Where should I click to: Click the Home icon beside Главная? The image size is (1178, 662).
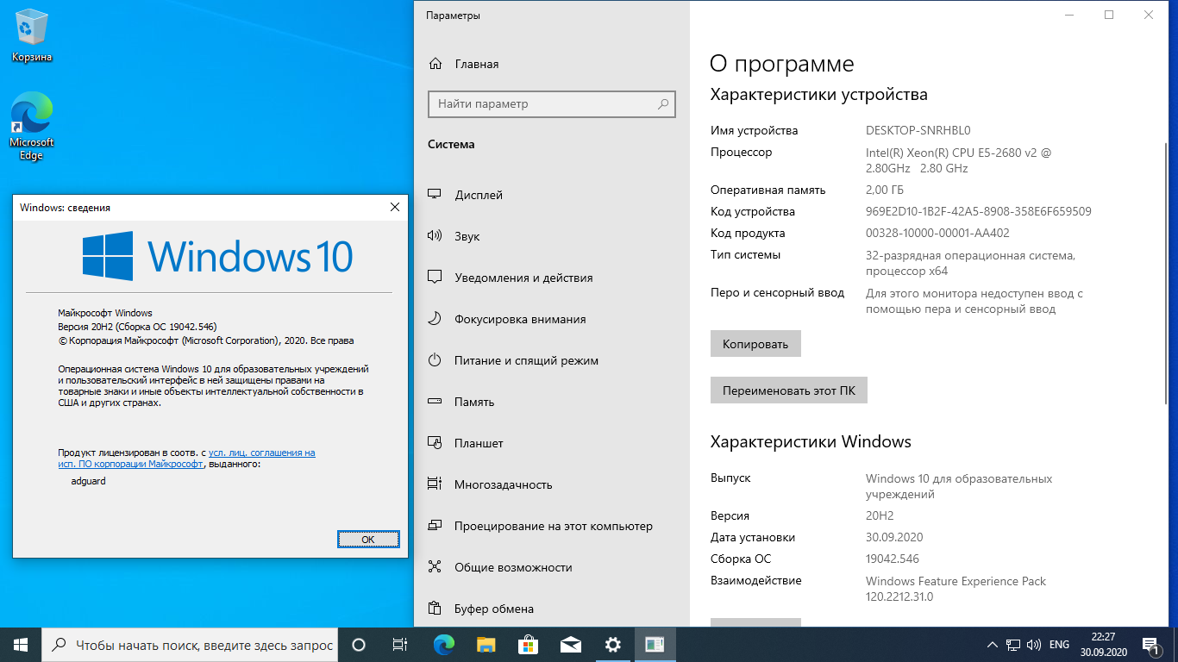435,64
